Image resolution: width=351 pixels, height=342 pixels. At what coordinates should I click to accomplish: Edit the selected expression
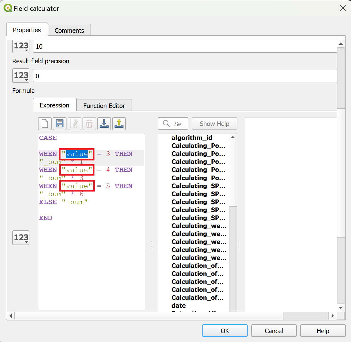tap(74, 123)
